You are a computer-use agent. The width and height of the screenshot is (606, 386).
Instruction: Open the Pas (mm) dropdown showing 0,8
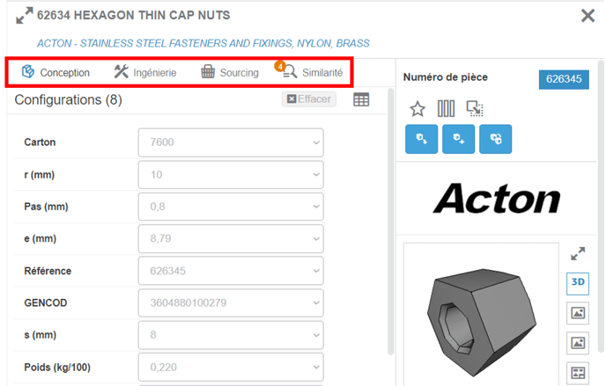tap(231, 207)
